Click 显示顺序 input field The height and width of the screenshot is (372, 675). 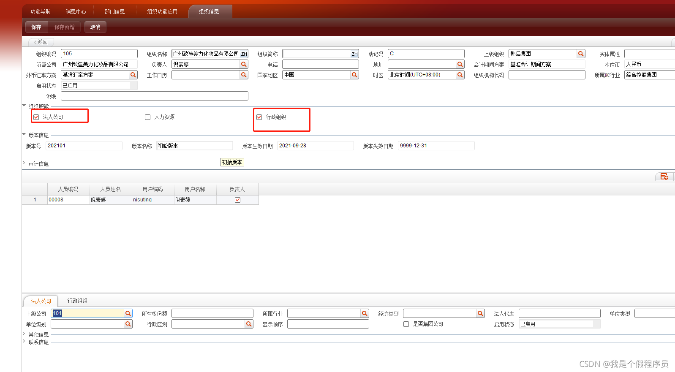coord(328,324)
